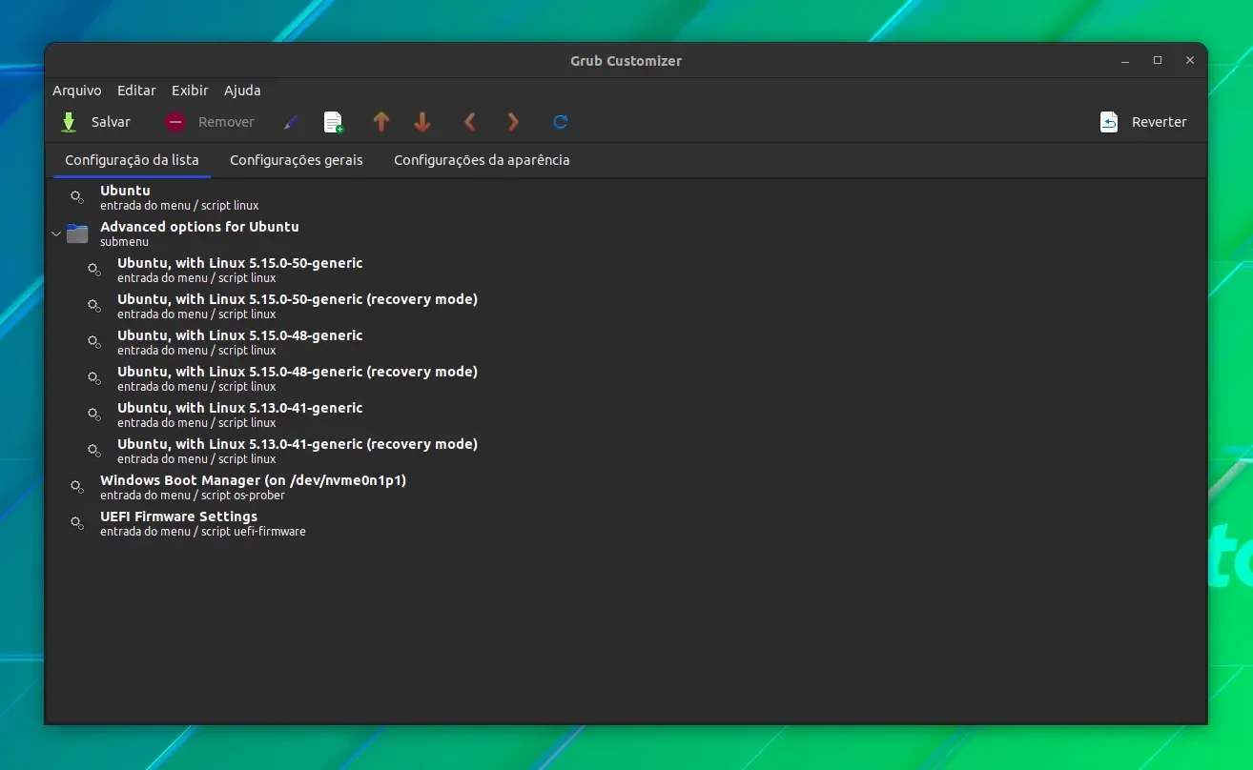
Task: Select 5.13.0-41-generic (recovery mode) entry
Action: click(626, 451)
